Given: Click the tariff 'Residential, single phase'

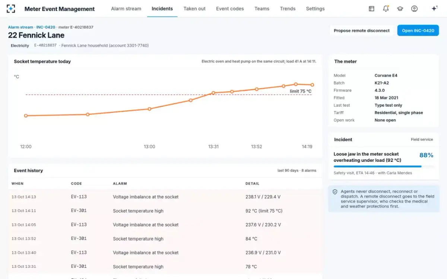Looking at the screenshot, I should (399, 113).
